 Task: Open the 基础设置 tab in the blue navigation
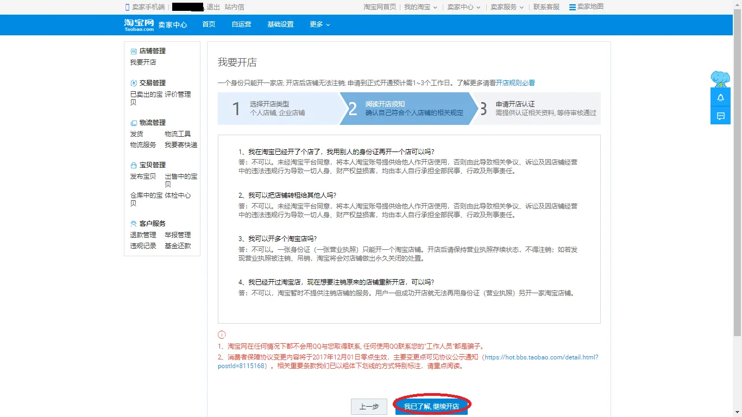[280, 24]
